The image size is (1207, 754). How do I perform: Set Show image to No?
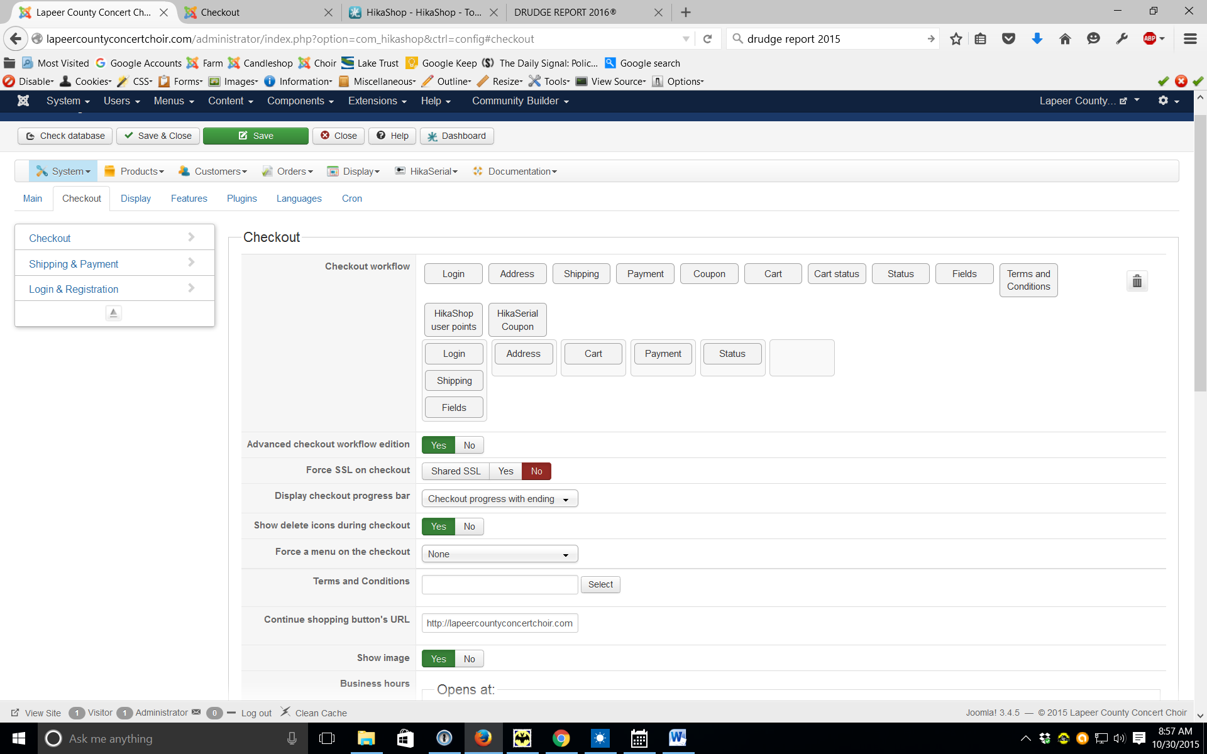pyautogui.click(x=469, y=659)
